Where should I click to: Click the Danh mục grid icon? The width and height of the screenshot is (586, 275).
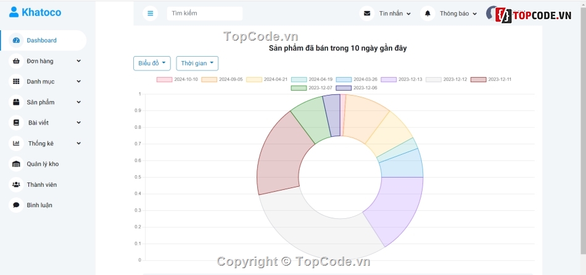(x=16, y=81)
